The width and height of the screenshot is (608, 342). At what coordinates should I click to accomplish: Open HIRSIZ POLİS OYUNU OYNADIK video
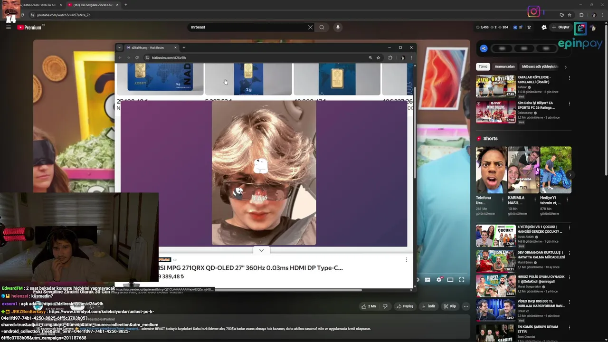495,285
